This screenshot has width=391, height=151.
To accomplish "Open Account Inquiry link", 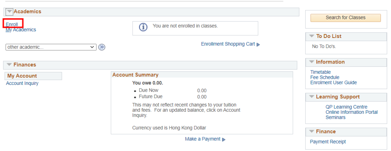I will pos(22,83).
